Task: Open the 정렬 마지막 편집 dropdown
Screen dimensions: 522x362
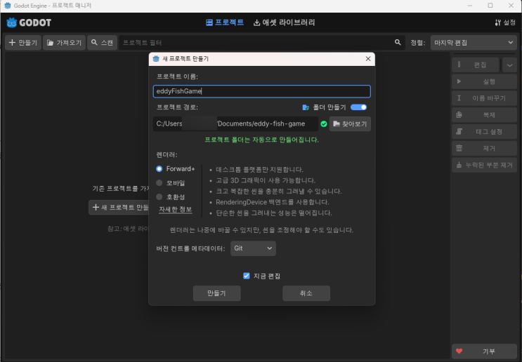Action: point(474,43)
